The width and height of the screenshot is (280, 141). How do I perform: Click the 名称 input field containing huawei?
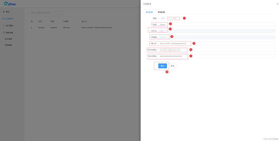[x=216, y=25]
